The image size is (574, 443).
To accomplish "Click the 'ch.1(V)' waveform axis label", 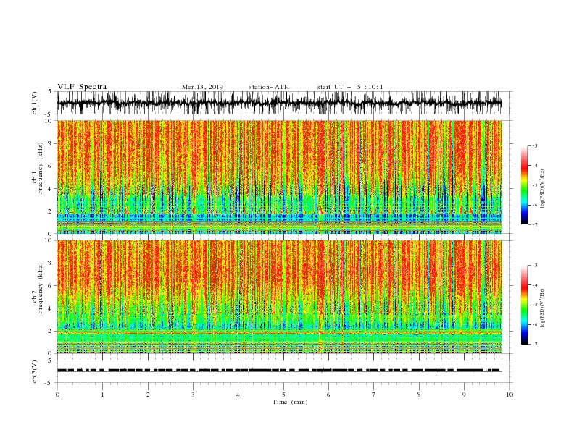I will pos(35,103).
